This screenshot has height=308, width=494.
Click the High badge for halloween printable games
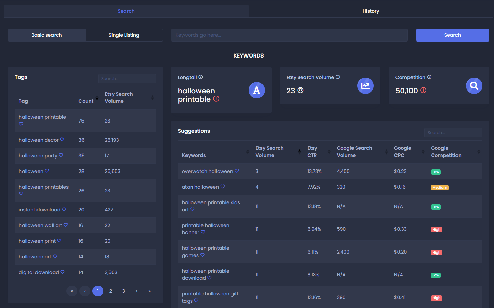pyautogui.click(x=436, y=253)
